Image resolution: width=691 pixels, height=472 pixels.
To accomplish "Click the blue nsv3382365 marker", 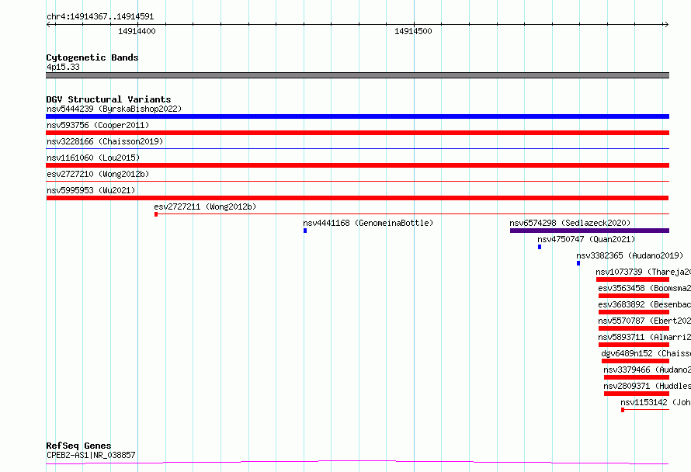I will (x=578, y=263).
